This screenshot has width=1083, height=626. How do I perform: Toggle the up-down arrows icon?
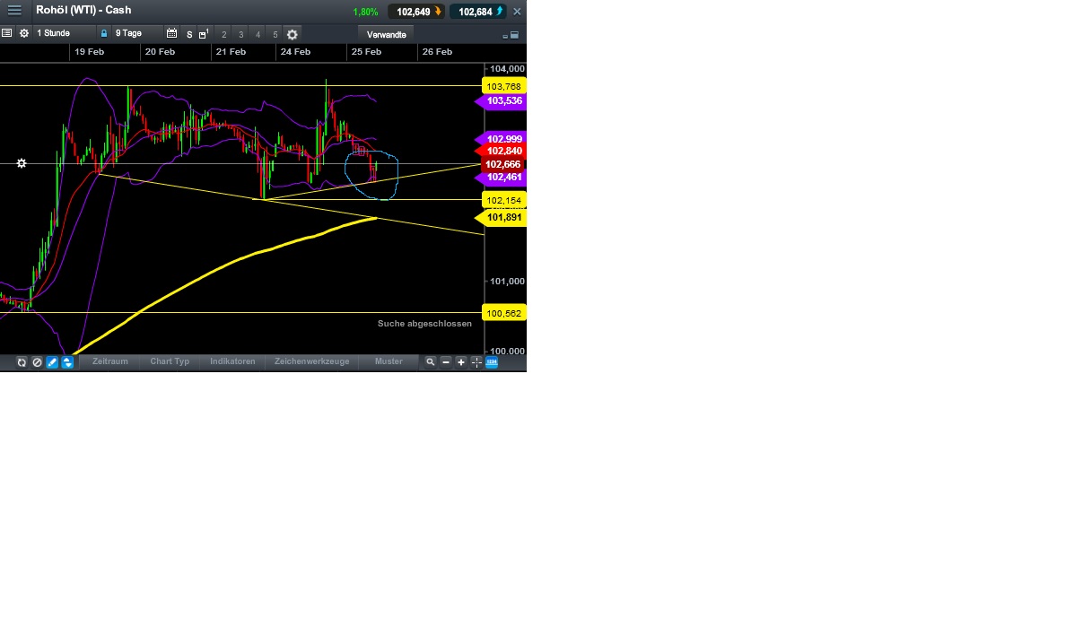(x=66, y=361)
